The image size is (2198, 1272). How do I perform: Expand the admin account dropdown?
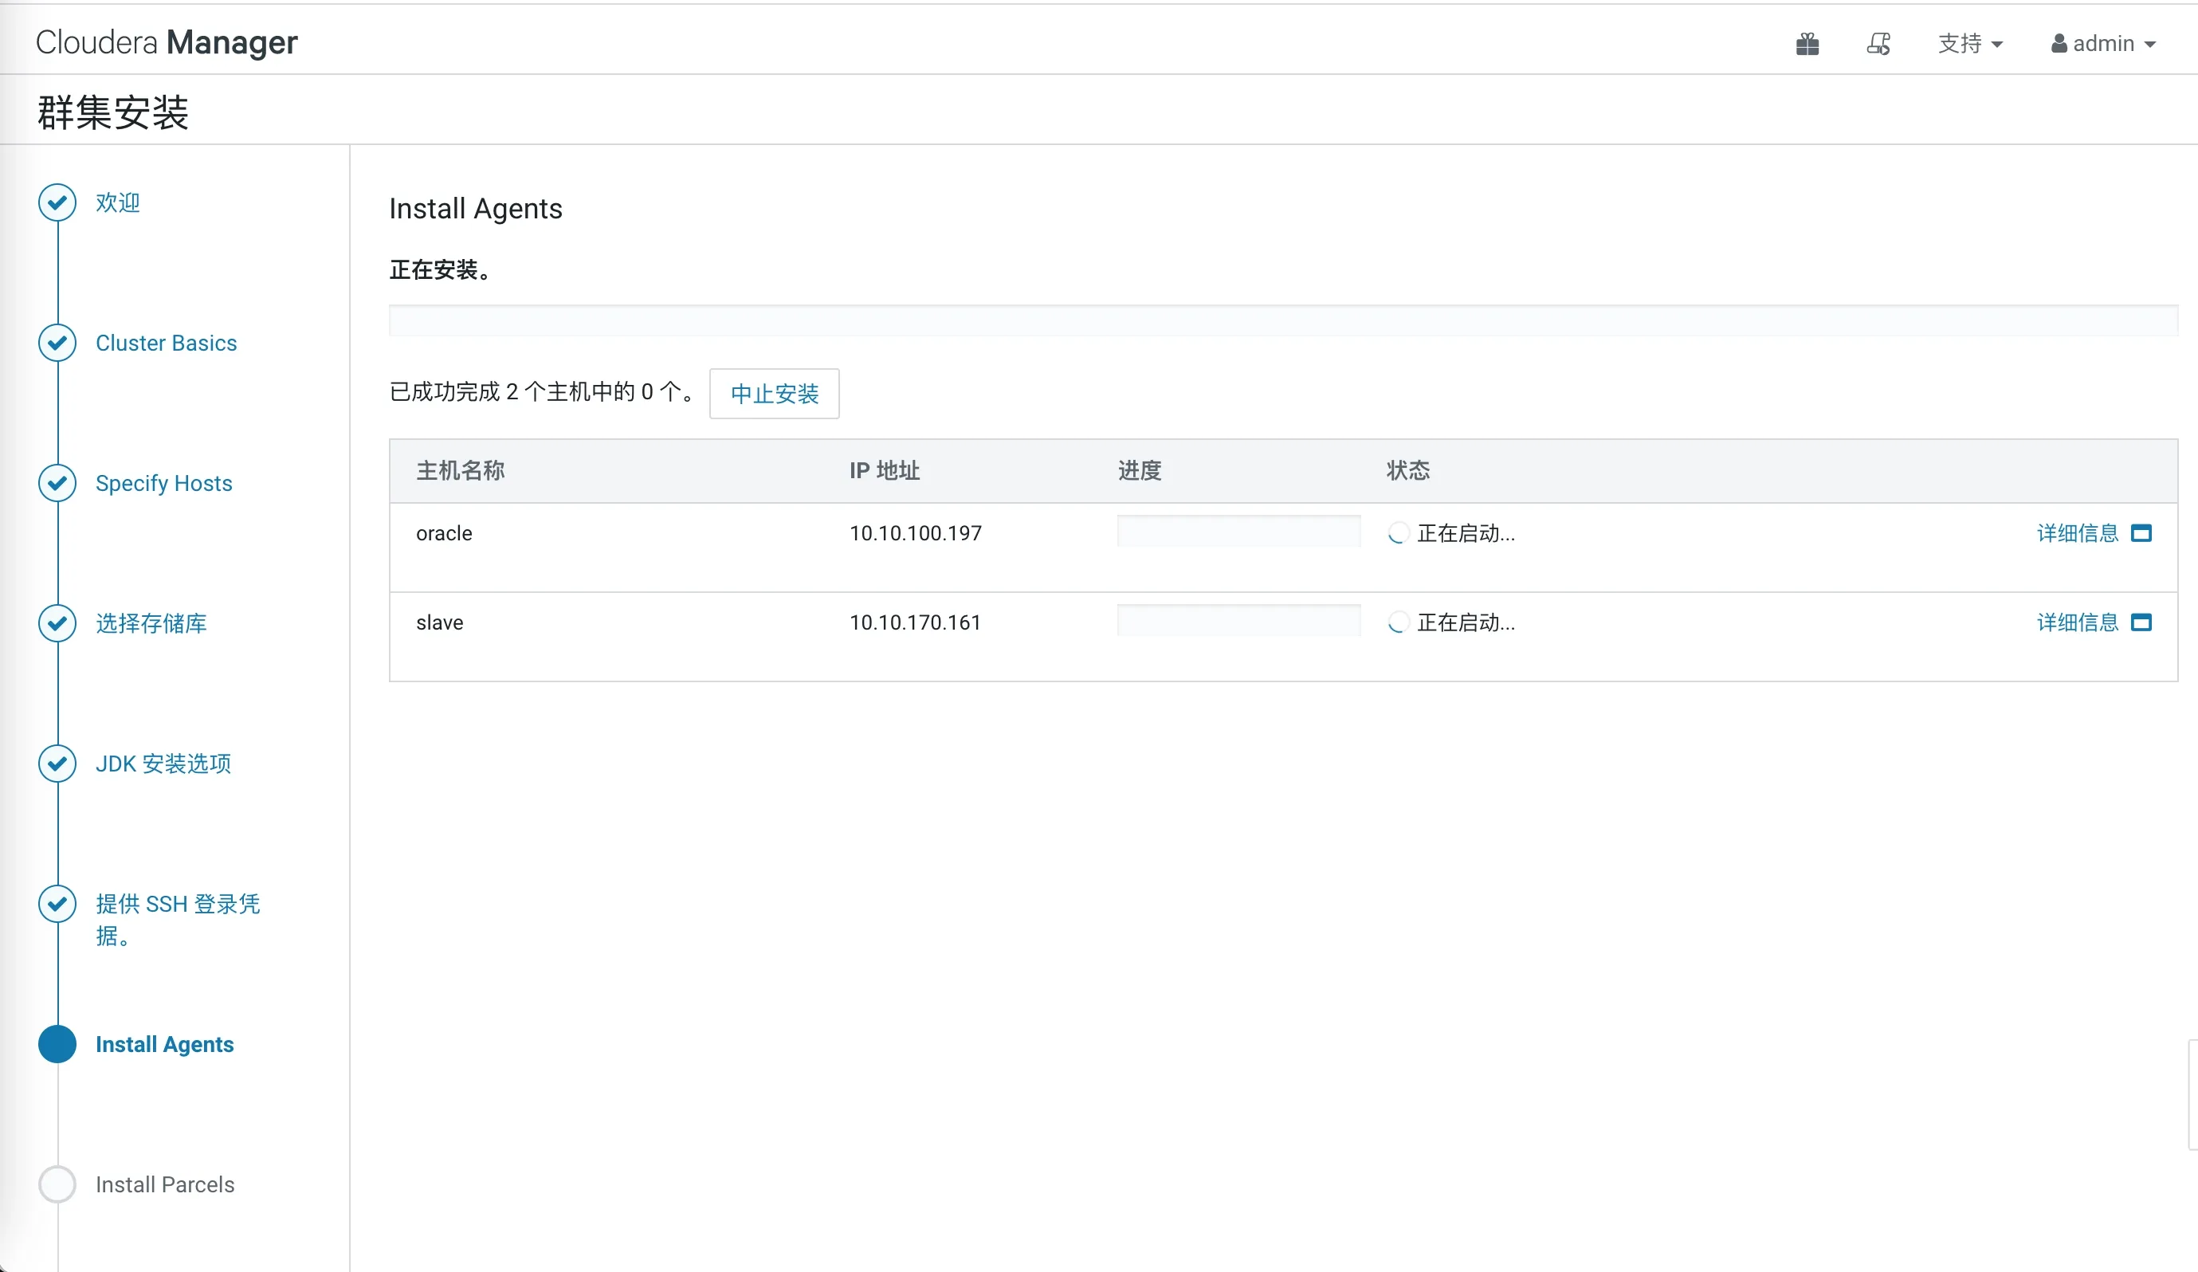(x=2103, y=43)
